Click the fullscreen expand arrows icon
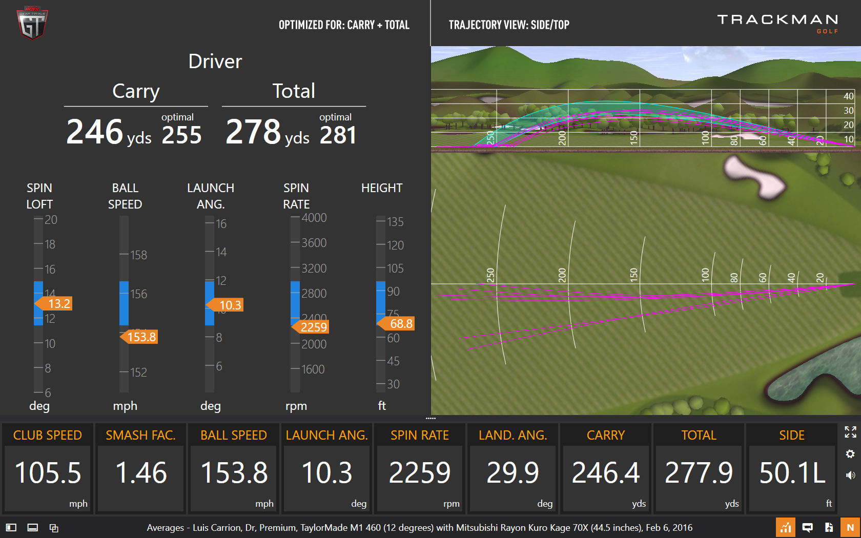Screen dimensions: 861x538 pyautogui.click(x=850, y=432)
